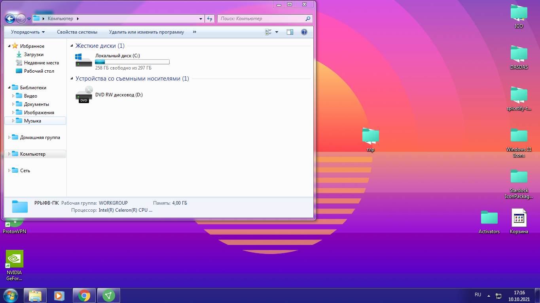
Task: Collapse the Библиотеки tree node
Action: tap(9, 88)
